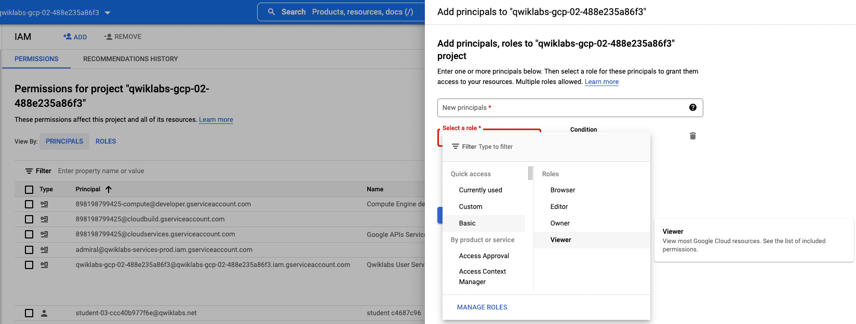This screenshot has width=856, height=324.
Task: Toggle the select-all checkbox in table header
Action: tap(29, 190)
